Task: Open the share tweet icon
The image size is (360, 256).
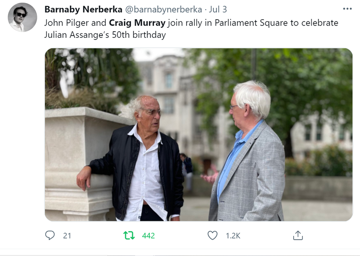Action: coord(298,235)
